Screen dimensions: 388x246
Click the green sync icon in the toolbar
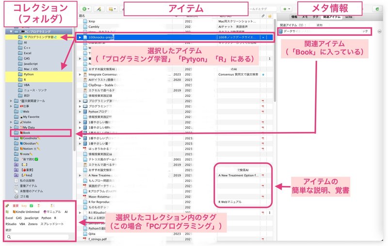377,9
